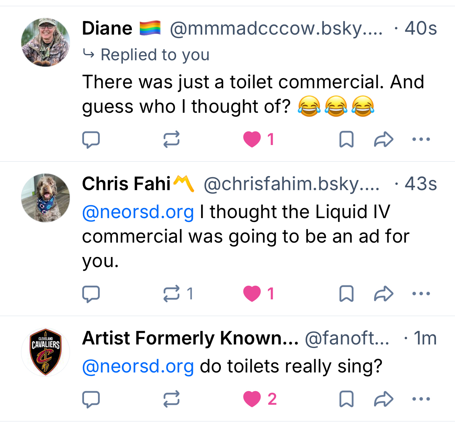The height and width of the screenshot is (423, 455).
Task: Open more options on singing toilets post
Action: (421, 399)
